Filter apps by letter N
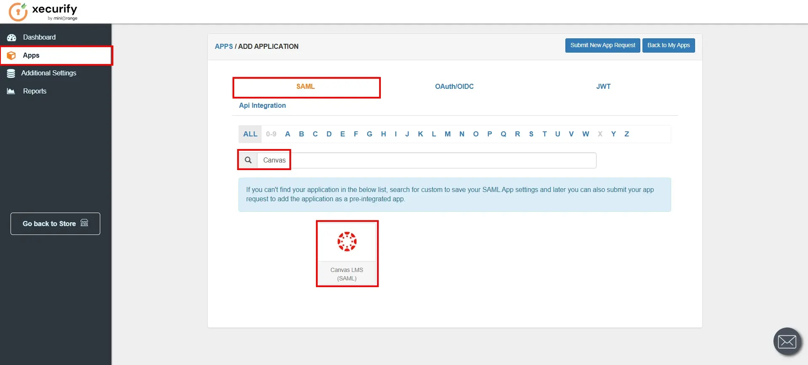The height and width of the screenshot is (365, 808). click(462, 134)
